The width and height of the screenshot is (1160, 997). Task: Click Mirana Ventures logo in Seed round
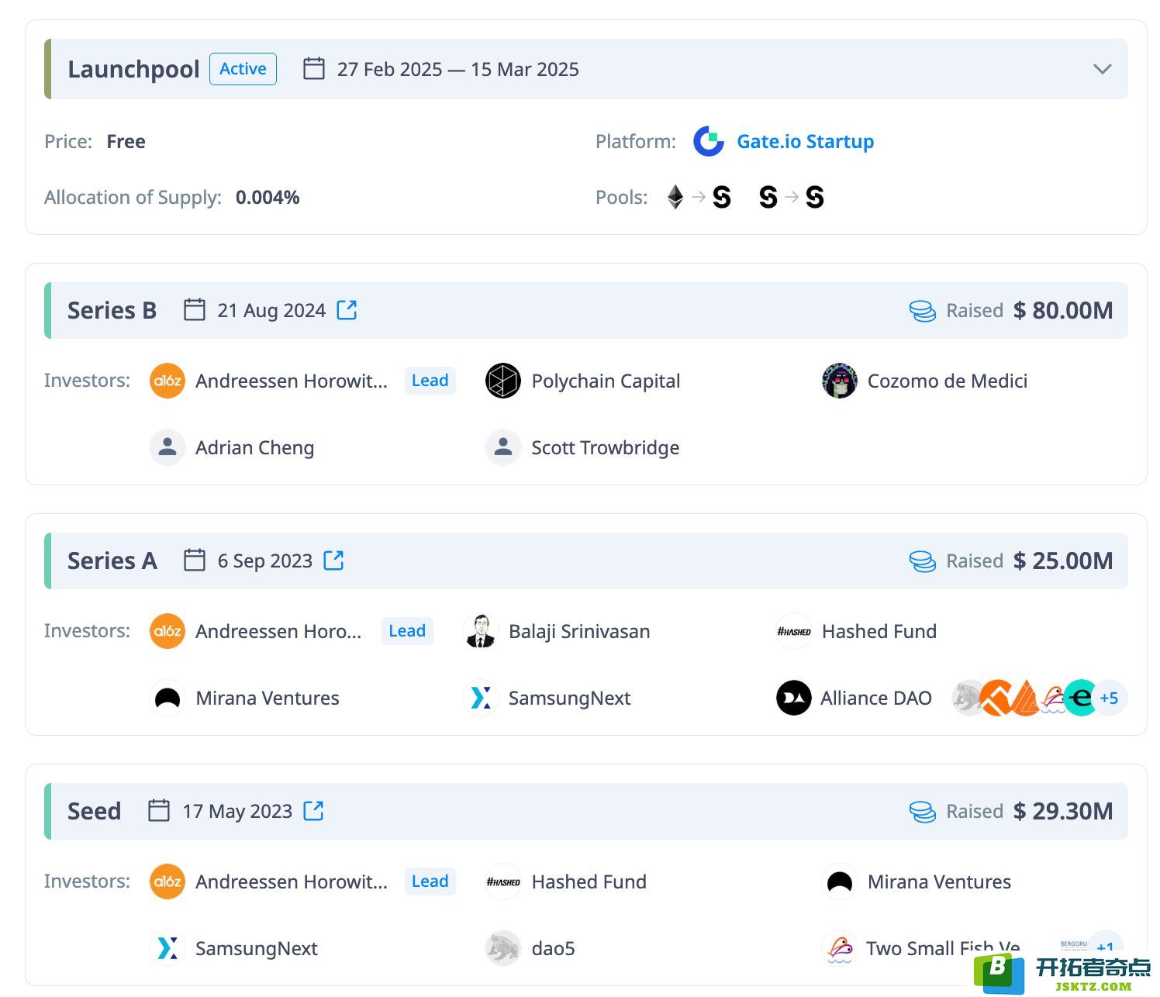click(840, 881)
